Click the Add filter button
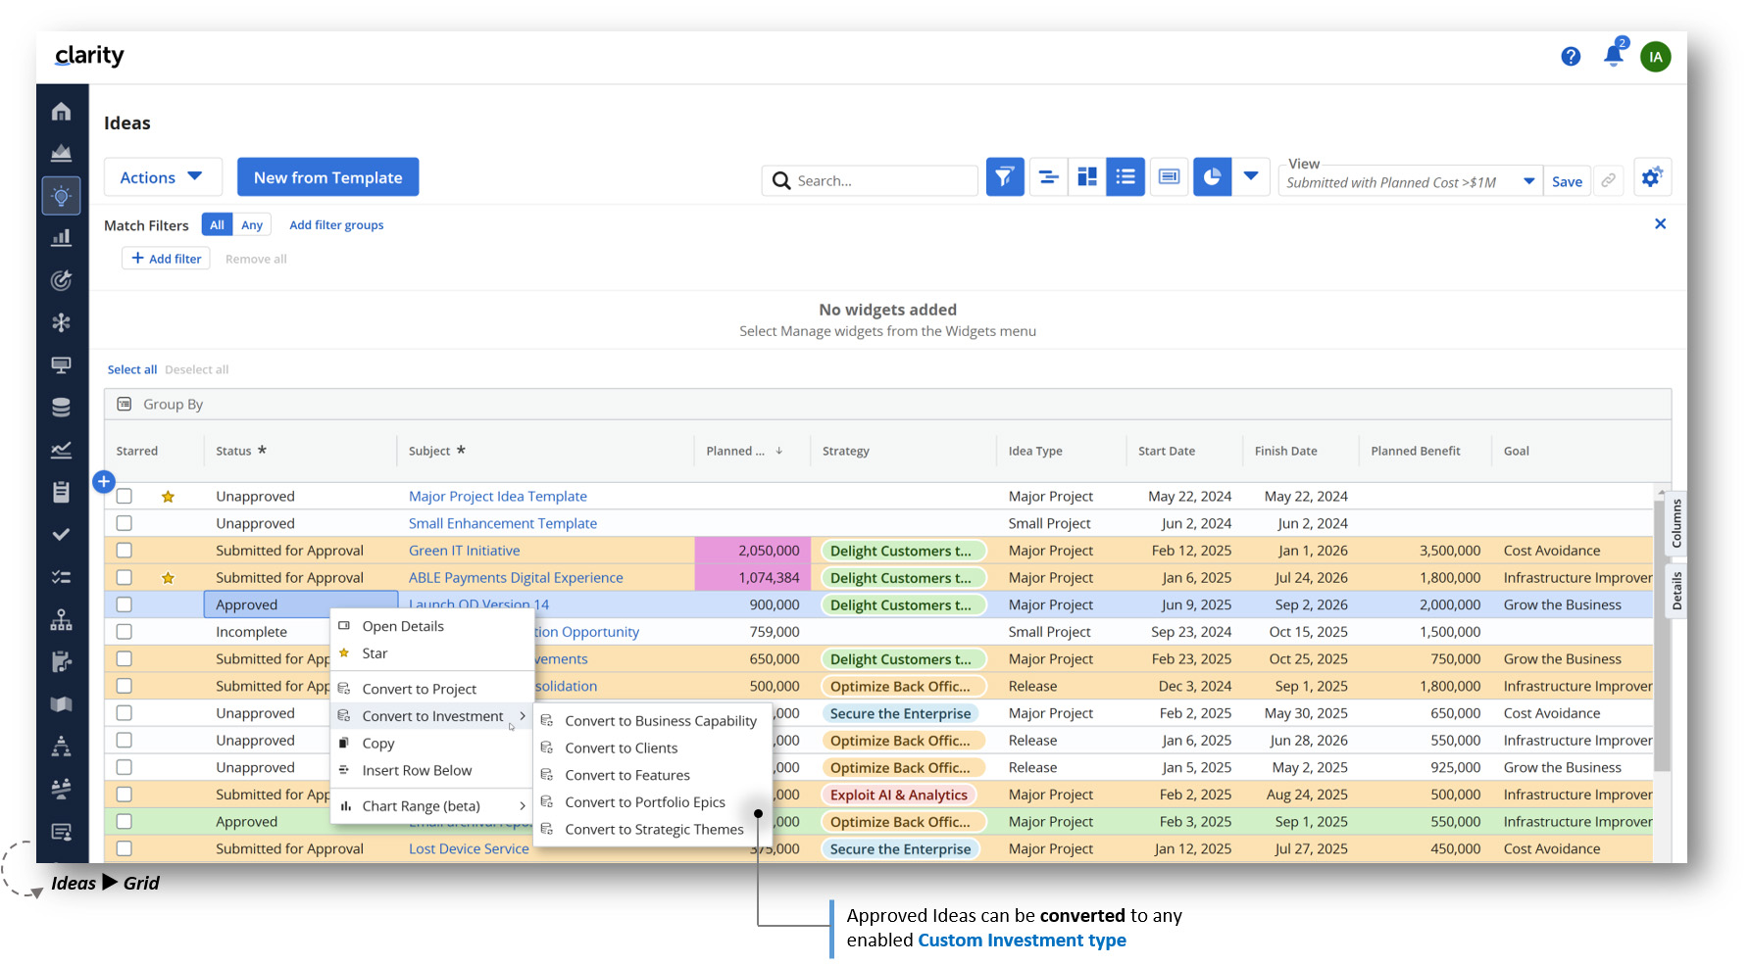 pyautogui.click(x=166, y=259)
